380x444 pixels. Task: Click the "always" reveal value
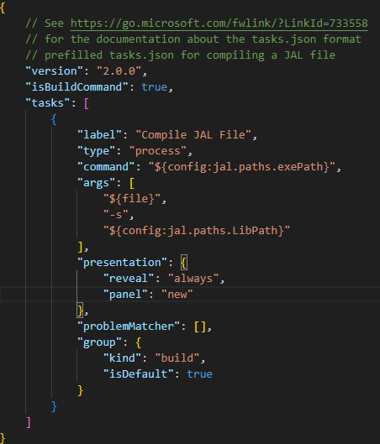pos(193,279)
